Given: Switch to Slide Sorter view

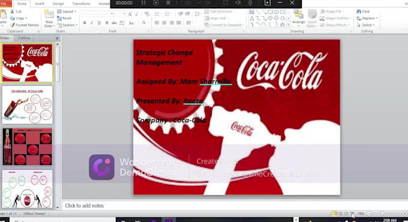Looking at the screenshot, I should point(340,214).
